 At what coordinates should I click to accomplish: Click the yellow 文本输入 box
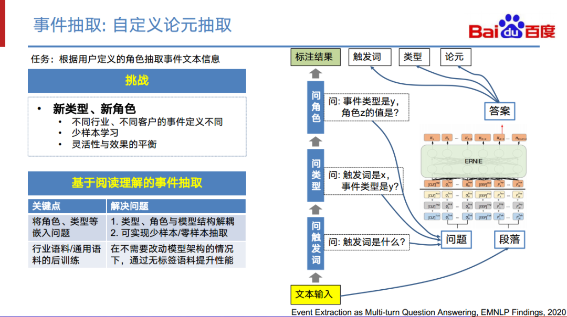click(x=316, y=294)
